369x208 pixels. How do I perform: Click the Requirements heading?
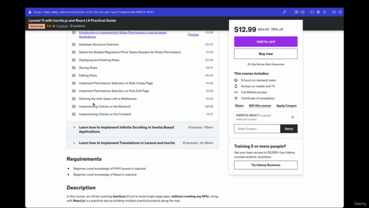click(x=84, y=159)
